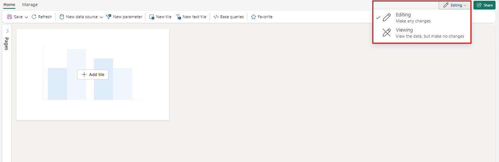The width and height of the screenshot is (499, 162).
Task: Click the New text tile label
Action: [x=194, y=17]
